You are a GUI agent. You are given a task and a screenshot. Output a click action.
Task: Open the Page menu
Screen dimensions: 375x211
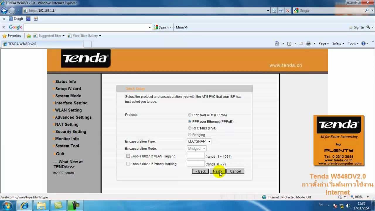pyautogui.click(x=324, y=43)
